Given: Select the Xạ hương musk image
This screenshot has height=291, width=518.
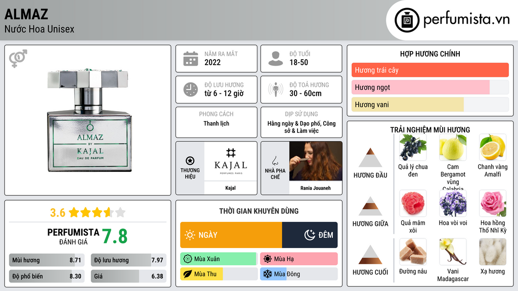Looking at the screenshot, I should click(x=493, y=252).
